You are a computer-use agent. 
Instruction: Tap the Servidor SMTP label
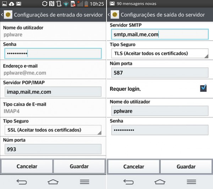[126, 25]
